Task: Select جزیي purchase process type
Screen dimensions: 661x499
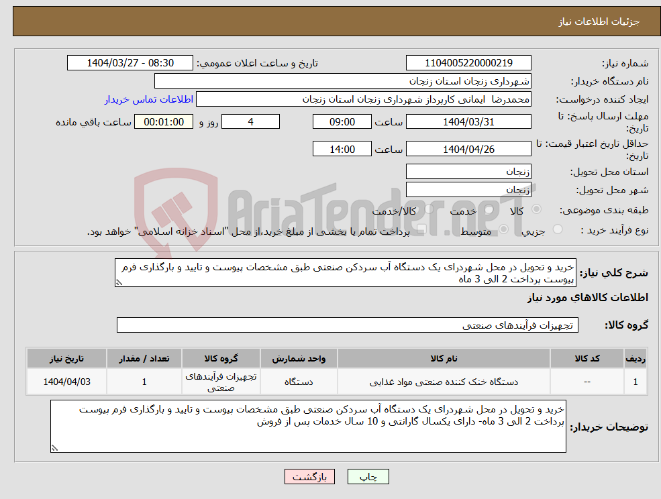Action: point(557,229)
